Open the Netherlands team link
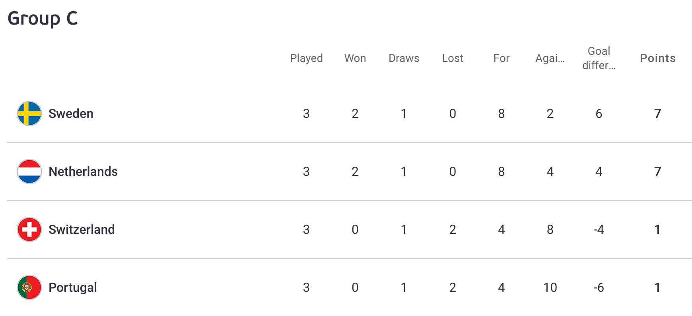 [x=83, y=171]
